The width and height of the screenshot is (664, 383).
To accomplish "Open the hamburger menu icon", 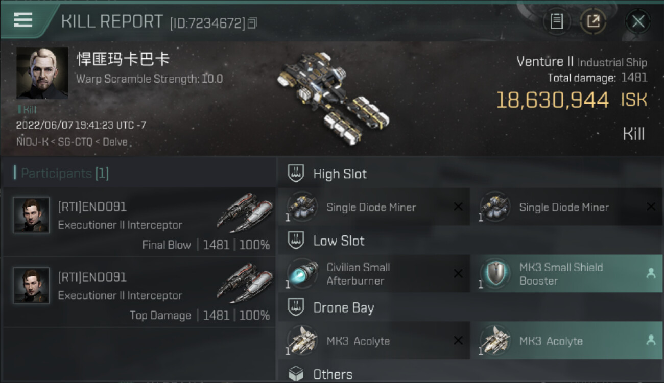I will coord(23,20).
